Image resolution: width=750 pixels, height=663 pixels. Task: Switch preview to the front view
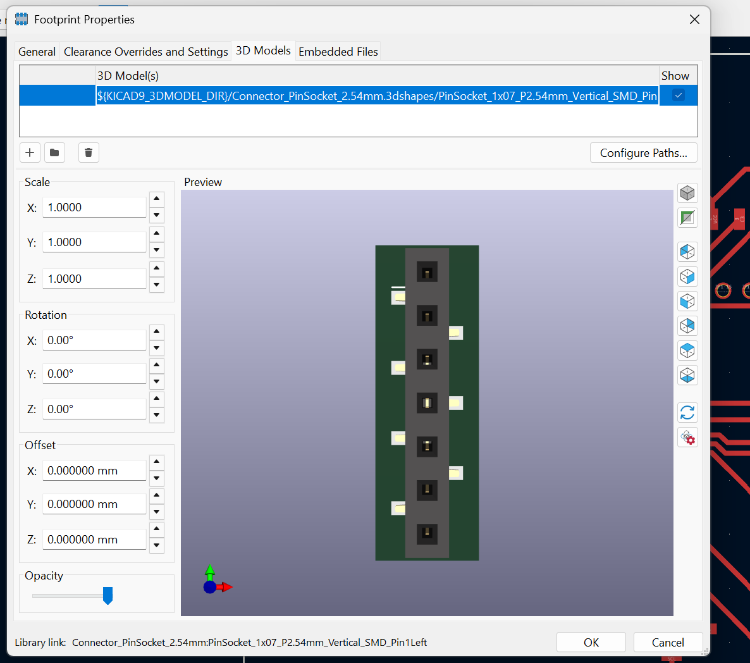(687, 251)
